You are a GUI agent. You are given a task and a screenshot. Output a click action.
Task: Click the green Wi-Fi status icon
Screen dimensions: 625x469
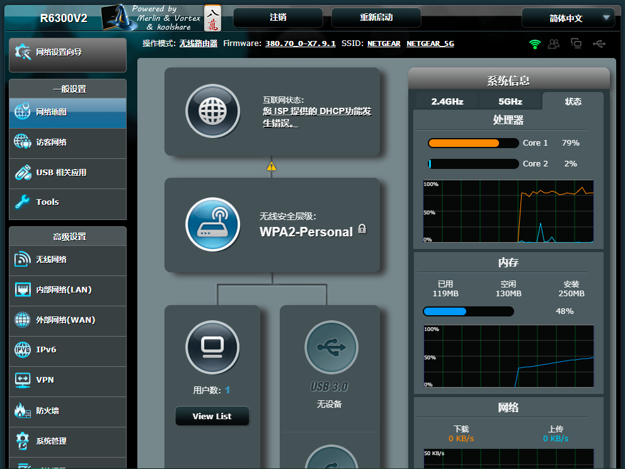coord(534,44)
